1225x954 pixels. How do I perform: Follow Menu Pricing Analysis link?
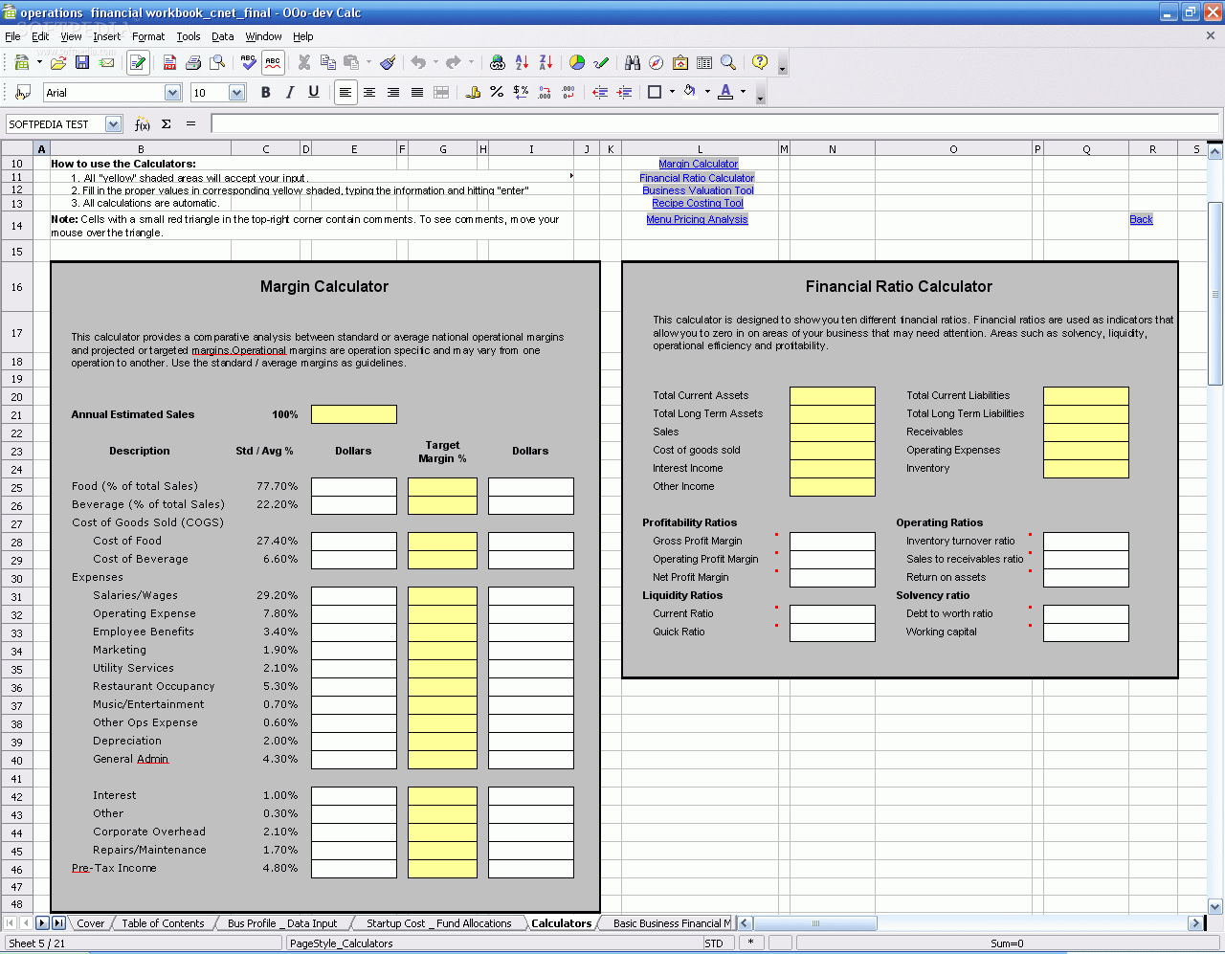(697, 219)
